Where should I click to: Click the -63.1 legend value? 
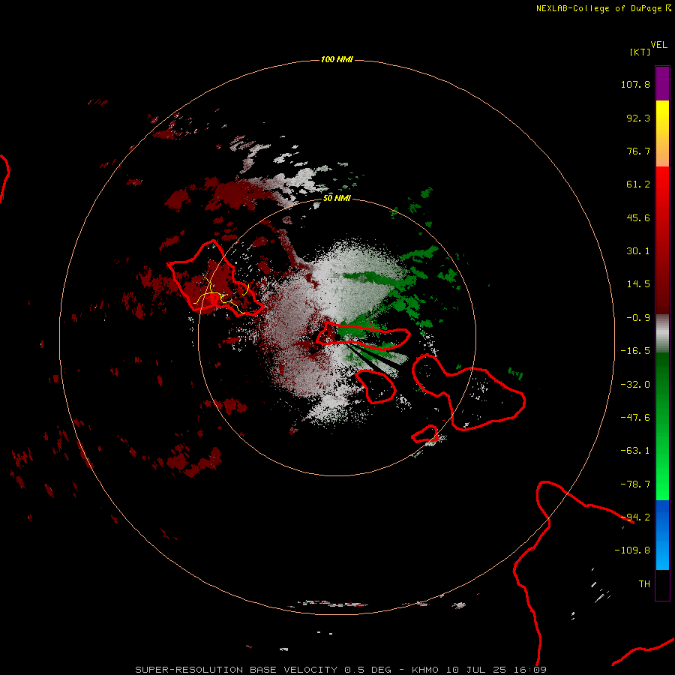click(x=635, y=451)
